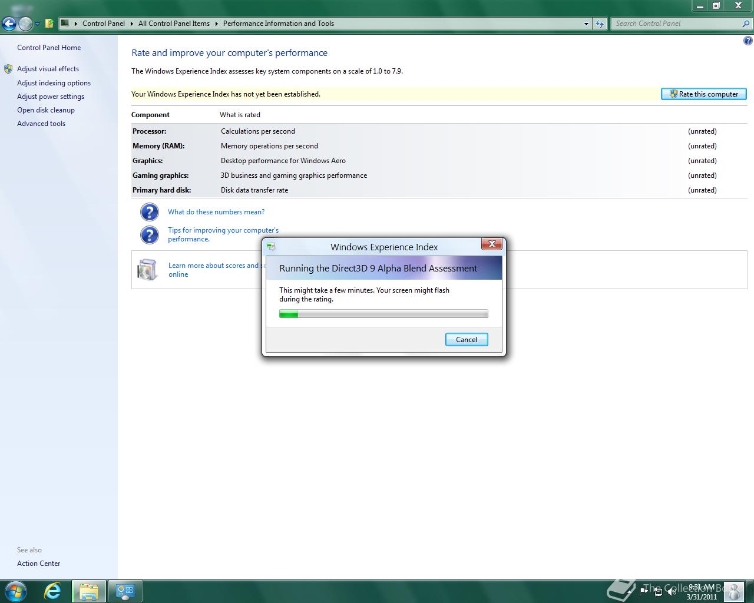Click the Component column header
Viewport: 754px width, 603px height.
[150, 115]
